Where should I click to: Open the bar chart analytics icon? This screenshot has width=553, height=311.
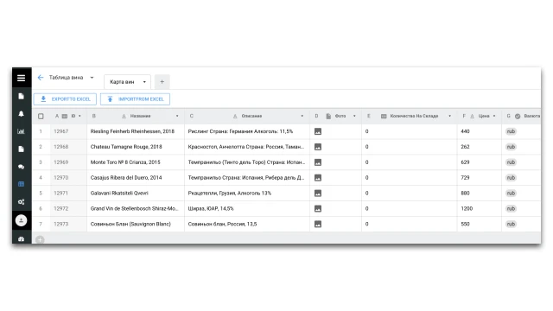(x=21, y=131)
